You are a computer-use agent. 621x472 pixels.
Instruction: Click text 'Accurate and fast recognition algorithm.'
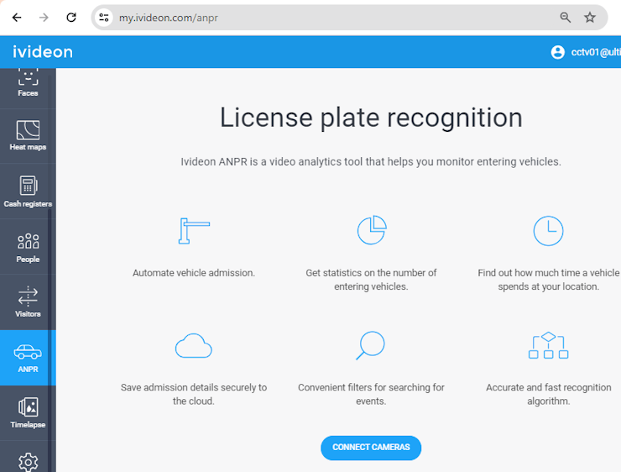coord(548,394)
